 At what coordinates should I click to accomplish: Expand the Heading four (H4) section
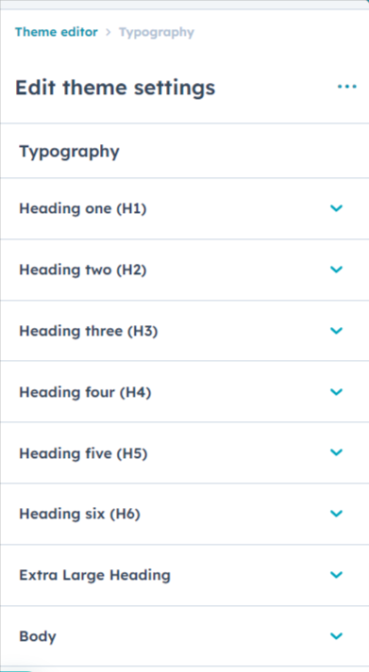tap(185, 392)
